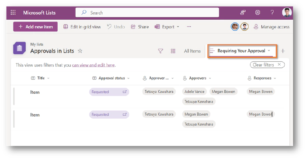Expand the Export dropdown chevron

178,27
